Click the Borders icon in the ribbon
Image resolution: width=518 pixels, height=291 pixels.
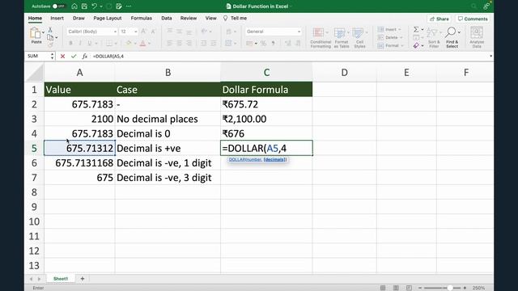coord(108,43)
